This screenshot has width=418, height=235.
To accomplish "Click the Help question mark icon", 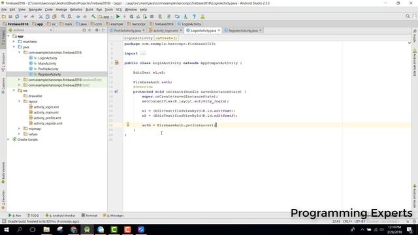I will click(x=194, y=16).
